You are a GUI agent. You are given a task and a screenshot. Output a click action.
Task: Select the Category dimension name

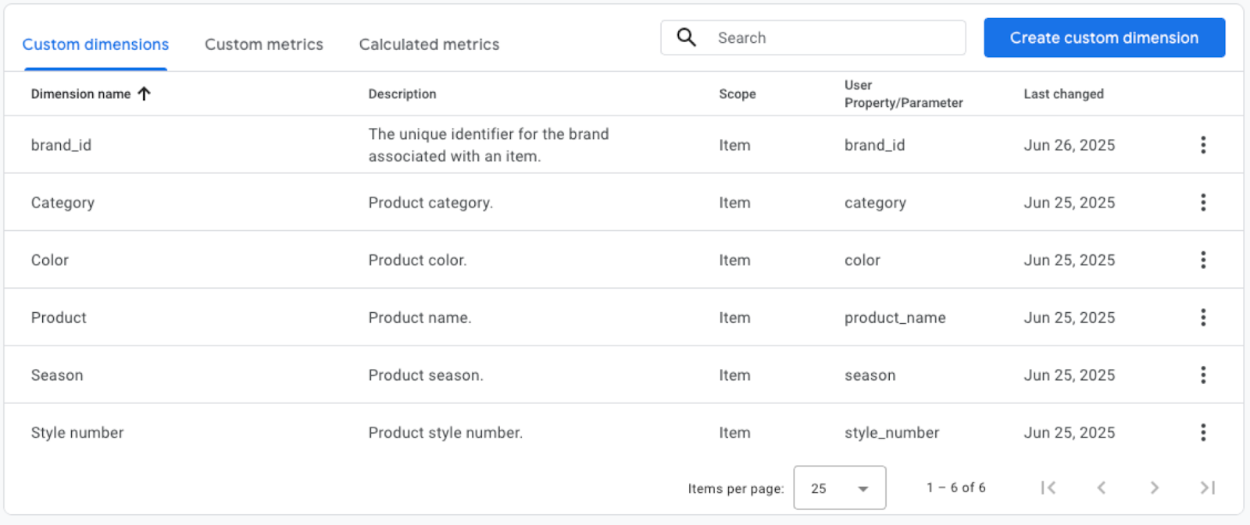click(x=62, y=203)
